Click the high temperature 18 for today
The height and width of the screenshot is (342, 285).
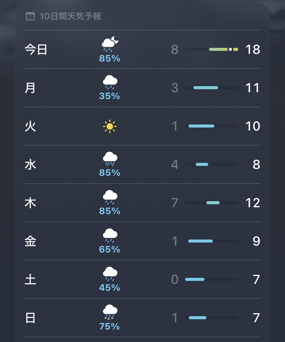[x=253, y=50]
